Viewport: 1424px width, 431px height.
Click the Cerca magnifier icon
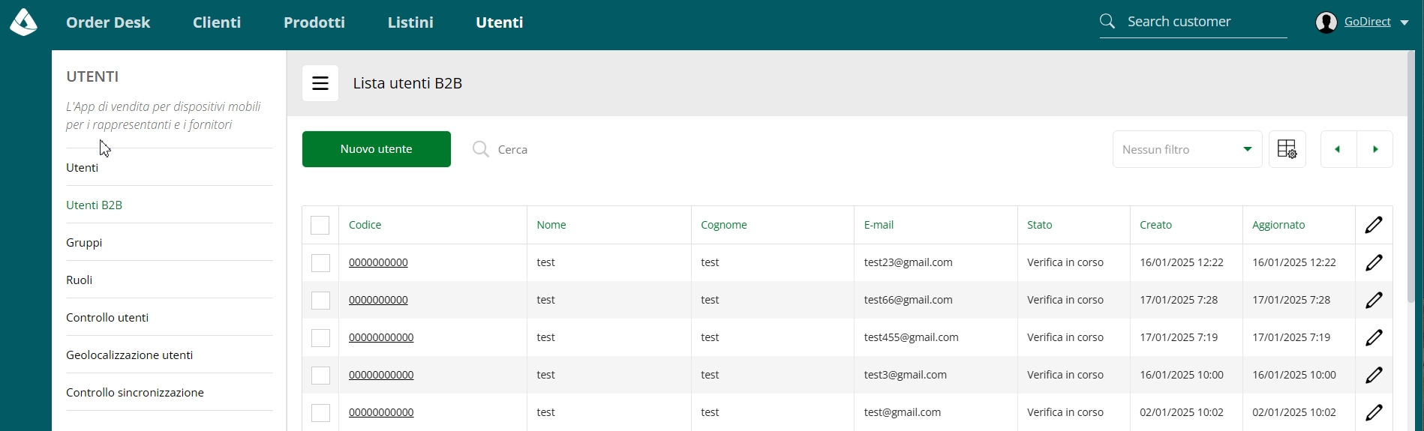481,149
